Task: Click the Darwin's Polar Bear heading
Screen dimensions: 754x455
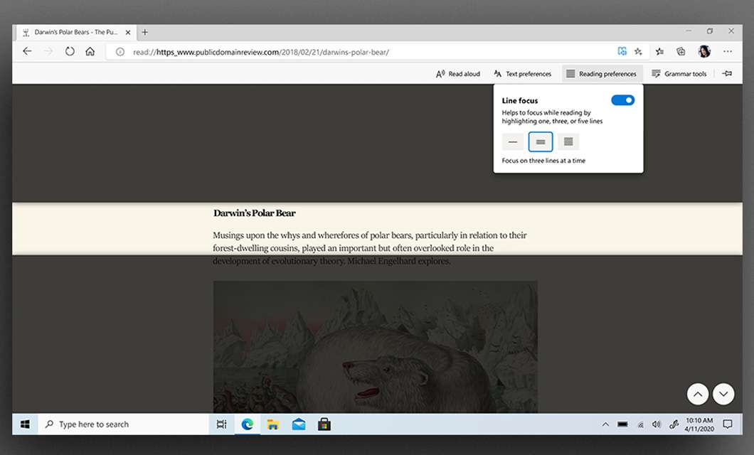Action: click(255, 213)
